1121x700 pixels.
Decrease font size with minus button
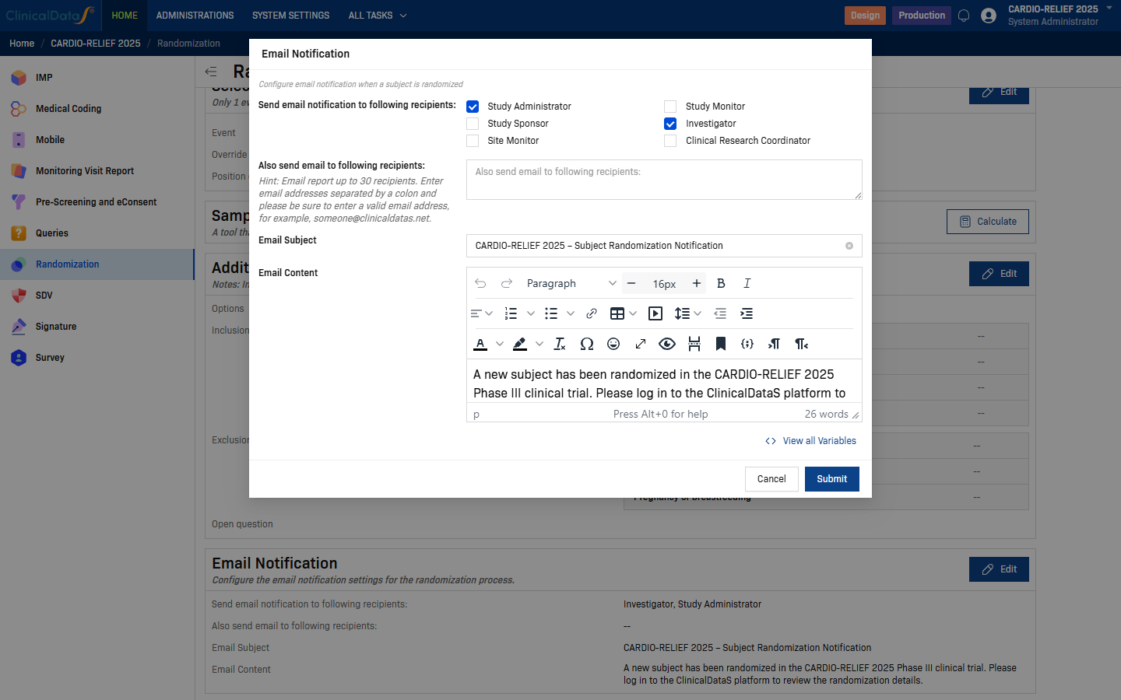point(631,284)
